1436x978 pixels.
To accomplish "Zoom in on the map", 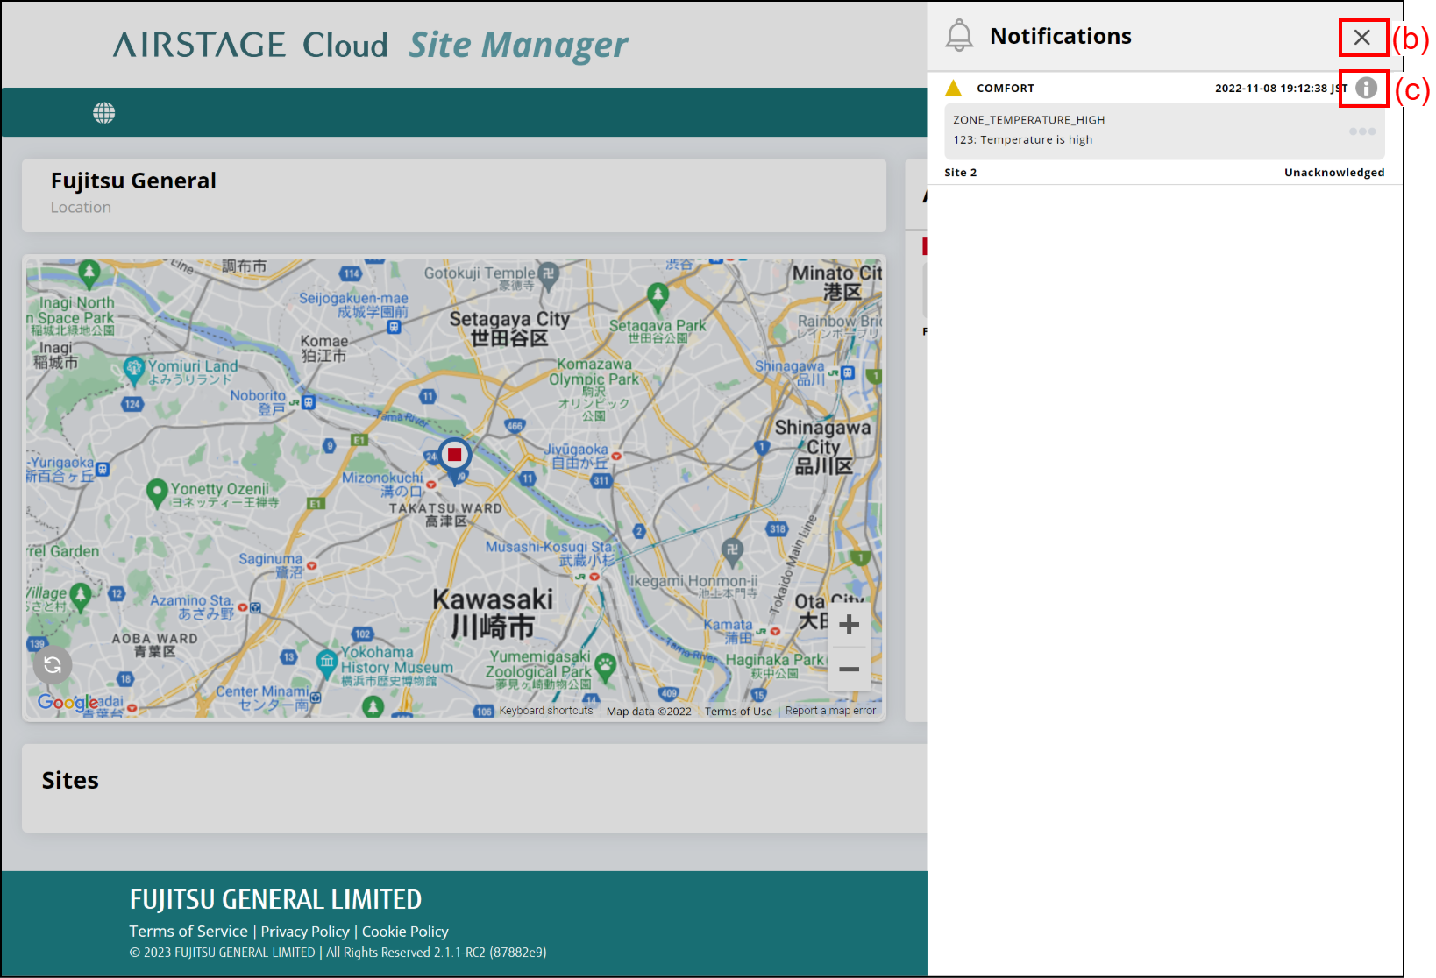I will [848, 625].
